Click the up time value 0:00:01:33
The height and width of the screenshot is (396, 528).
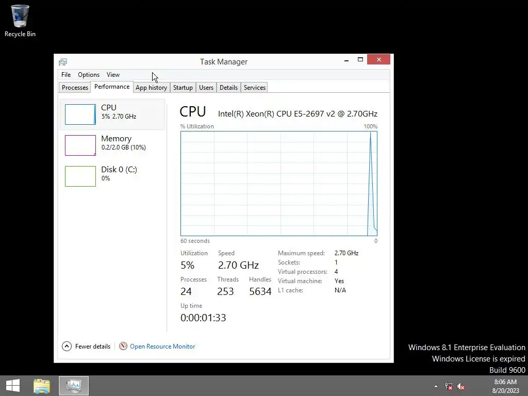click(203, 318)
